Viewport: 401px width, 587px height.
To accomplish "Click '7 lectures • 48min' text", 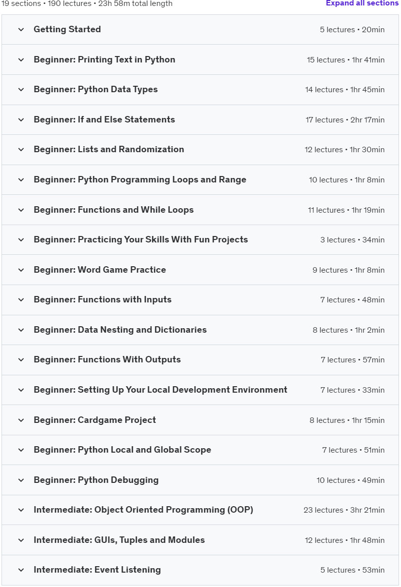I will coord(352,300).
